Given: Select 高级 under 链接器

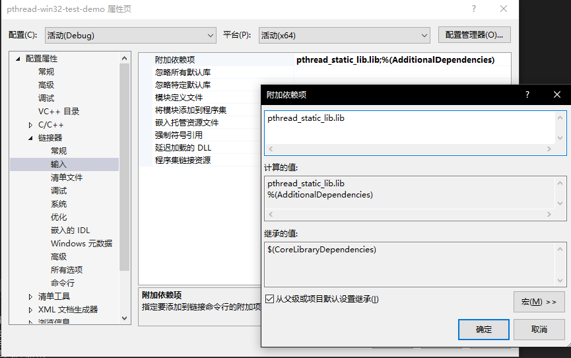Looking at the screenshot, I should click(x=59, y=257).
